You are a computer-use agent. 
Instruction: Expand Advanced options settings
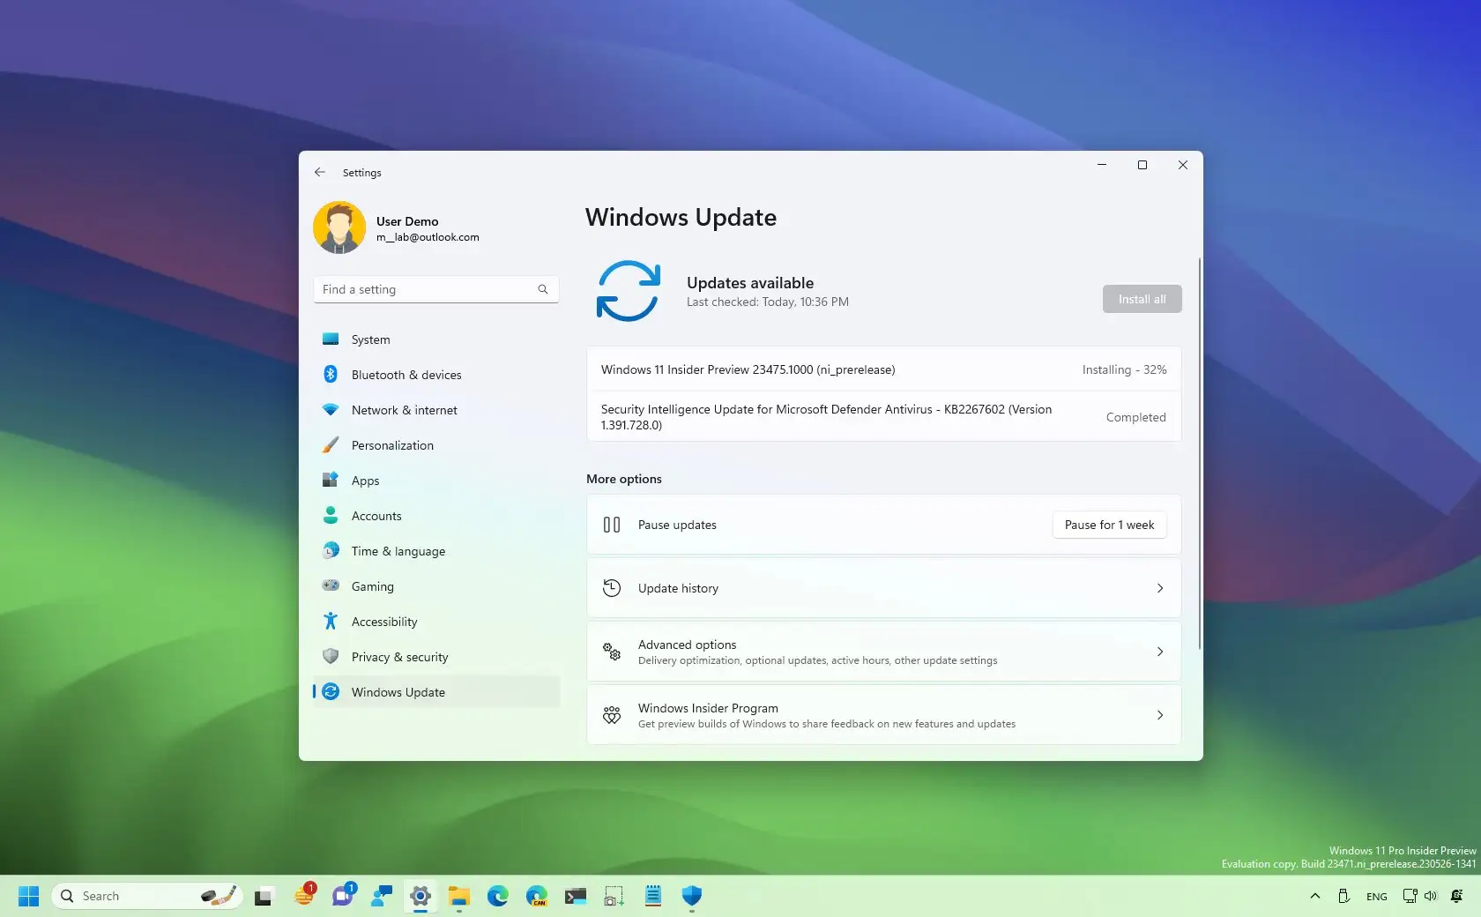882,652
